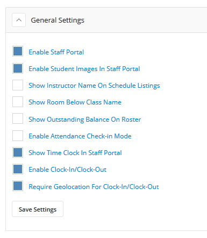This screenshot has height=238, width=207.
Task: Collapse the General Settings panel
Action: [19, 20]
